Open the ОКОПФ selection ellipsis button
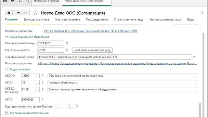The height and width of the screenshot is (117, 208). (x=37, y=76)
